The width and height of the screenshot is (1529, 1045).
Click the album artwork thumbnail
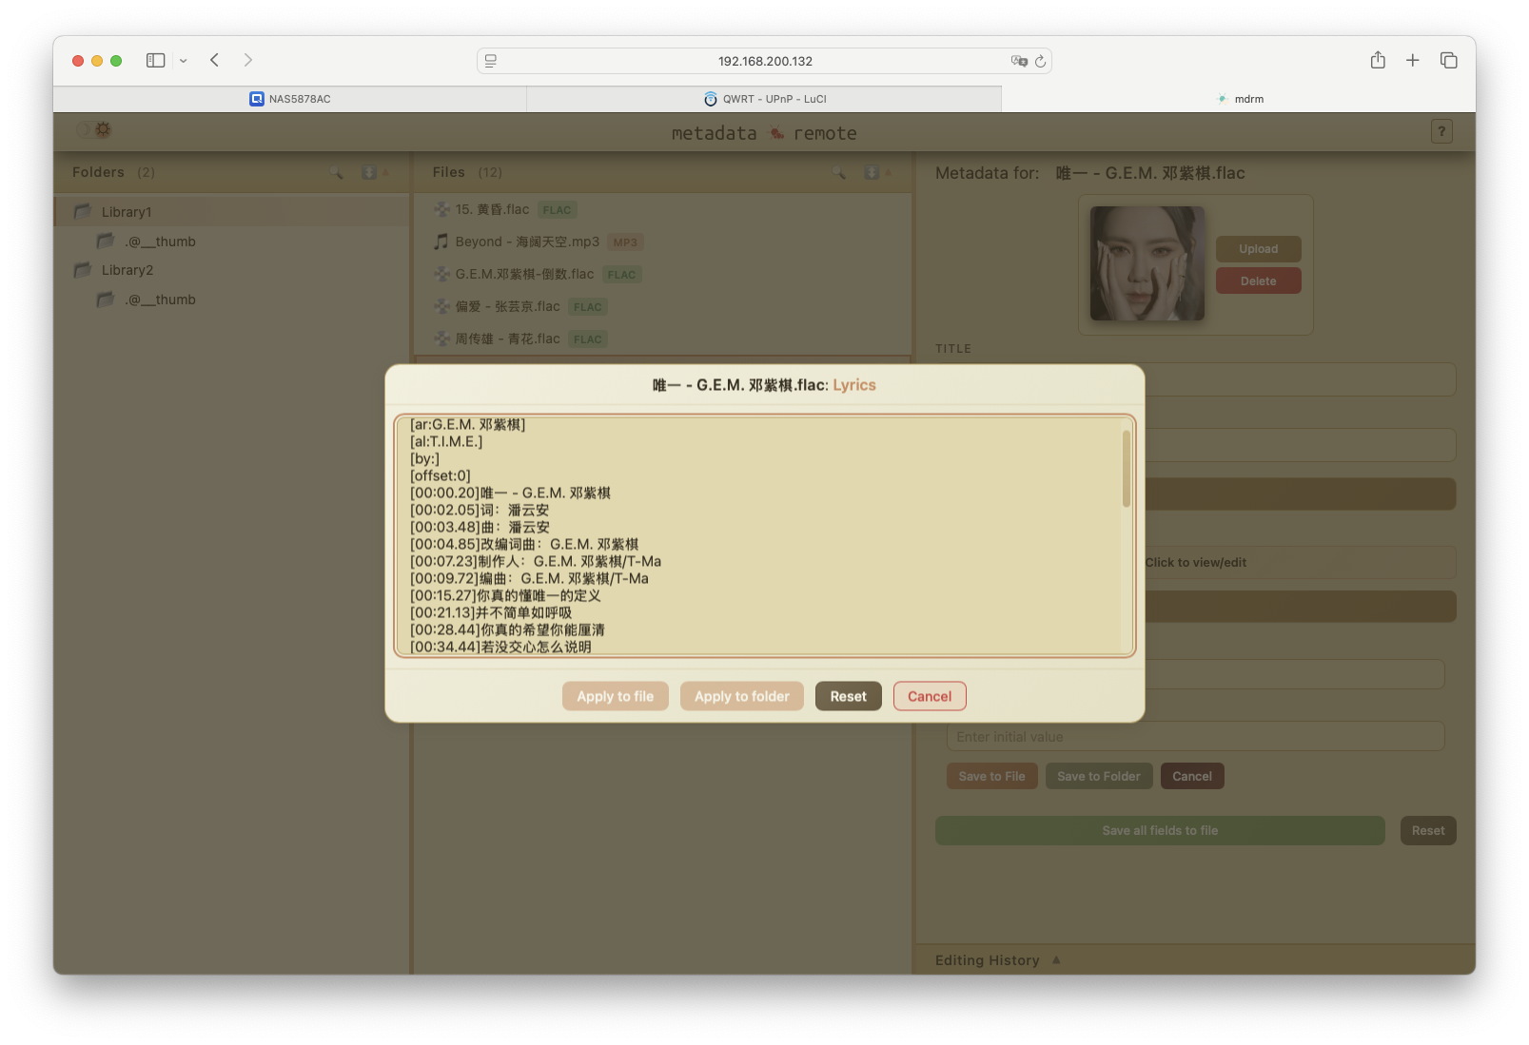1147,263
